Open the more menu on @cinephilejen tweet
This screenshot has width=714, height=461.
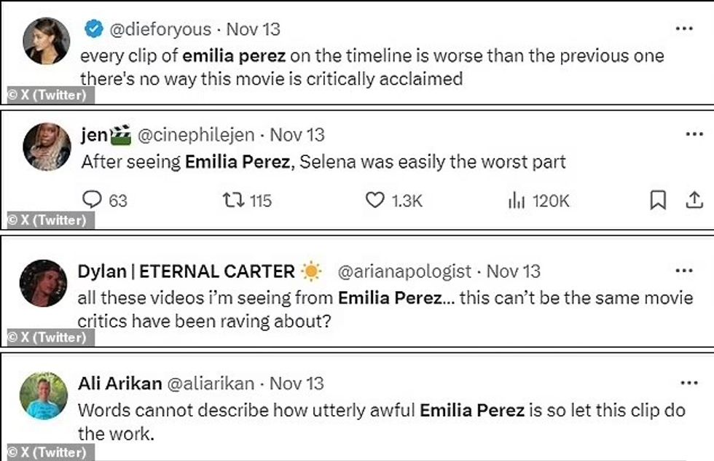[685, 134]
